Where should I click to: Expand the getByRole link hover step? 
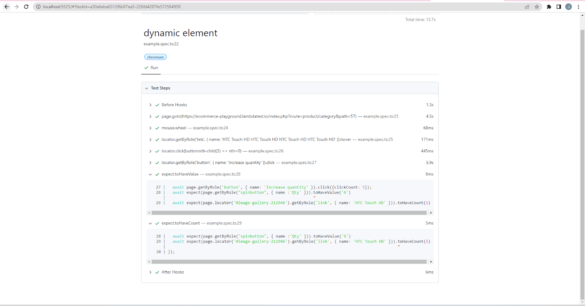(150, 139)
